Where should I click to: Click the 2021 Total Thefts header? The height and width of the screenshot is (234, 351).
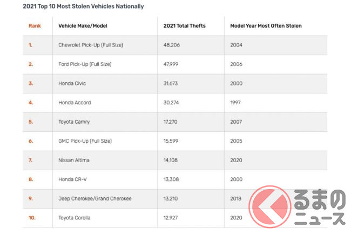pos(185,26)
